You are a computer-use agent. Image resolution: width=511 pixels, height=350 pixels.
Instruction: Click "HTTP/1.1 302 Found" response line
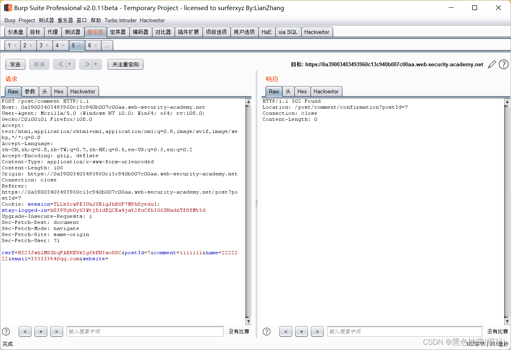[291, 101]
